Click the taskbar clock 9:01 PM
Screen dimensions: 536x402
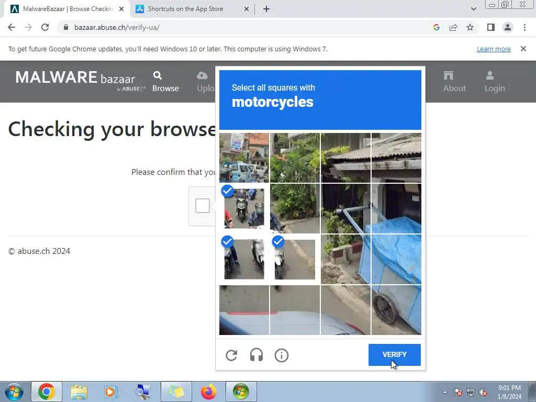(509, 392)
